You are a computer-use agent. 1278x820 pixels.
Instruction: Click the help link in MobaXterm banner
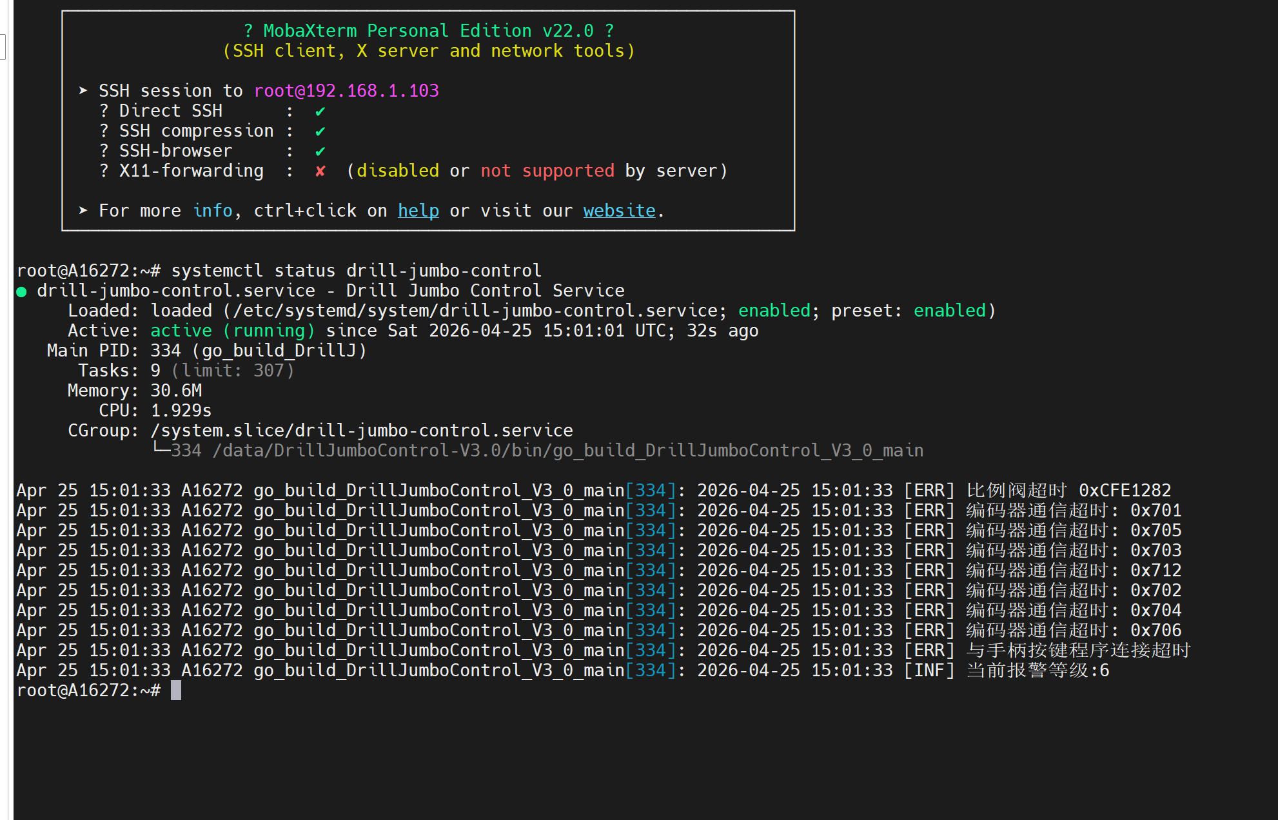click(x=418, y=211)
